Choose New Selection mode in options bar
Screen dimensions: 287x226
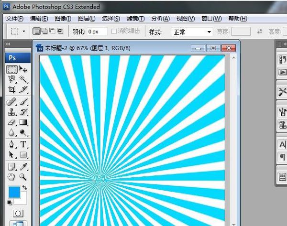(37, 31)
